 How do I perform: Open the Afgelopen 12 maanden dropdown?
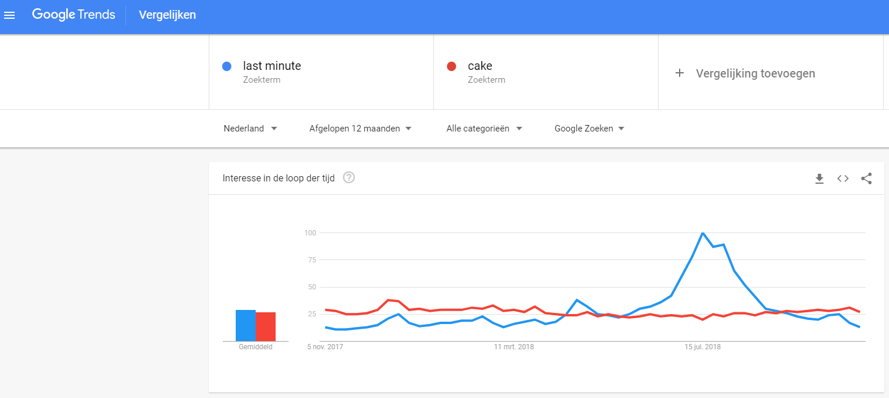(361, 129)
